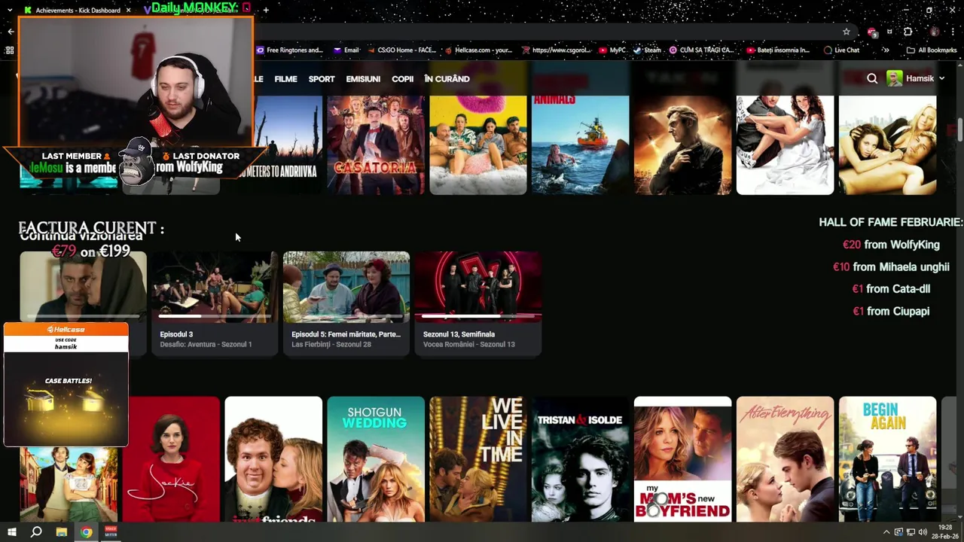Open the SPORT menu item
This screenshot has height=542, width=964.
click(322, 79)
